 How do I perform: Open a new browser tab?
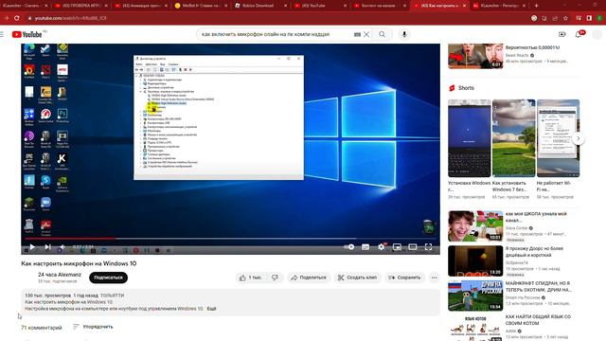pos(536,6)
